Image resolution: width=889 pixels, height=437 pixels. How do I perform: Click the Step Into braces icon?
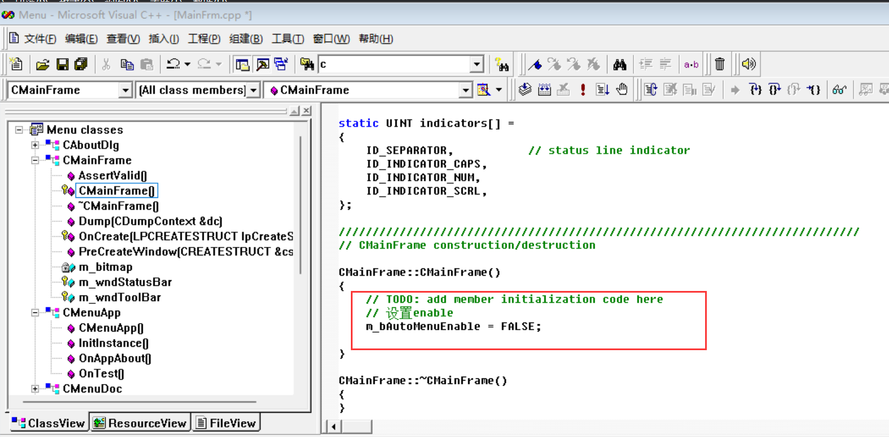coord(755,89)
